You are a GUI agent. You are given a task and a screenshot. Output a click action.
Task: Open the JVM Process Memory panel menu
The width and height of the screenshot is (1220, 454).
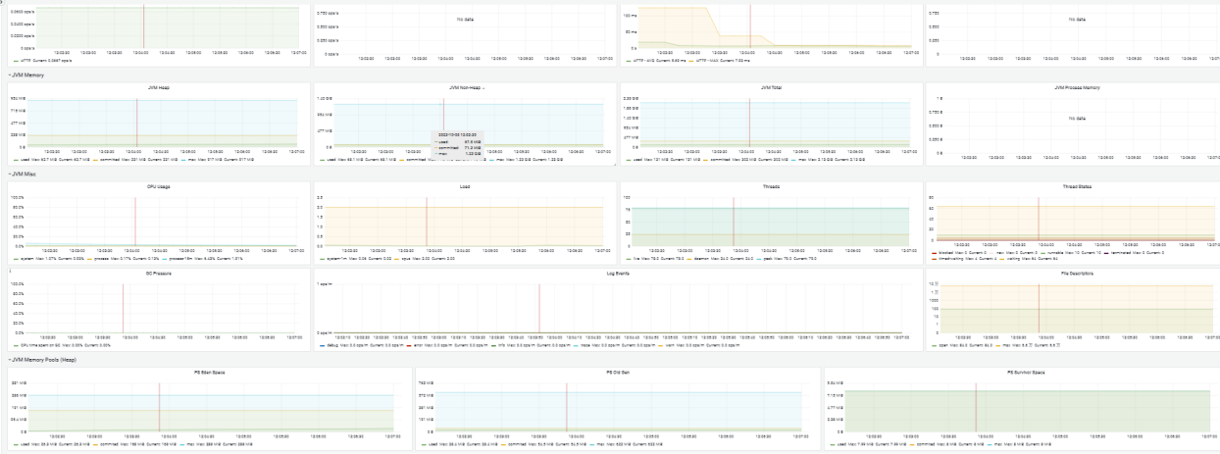[x=1076, y=87]
